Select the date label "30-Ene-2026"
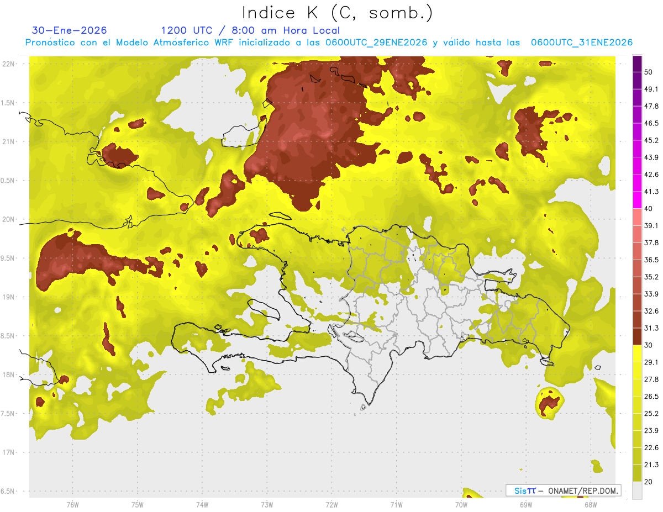This screenshot has height=512, width=663. click(x=70, y=30)
